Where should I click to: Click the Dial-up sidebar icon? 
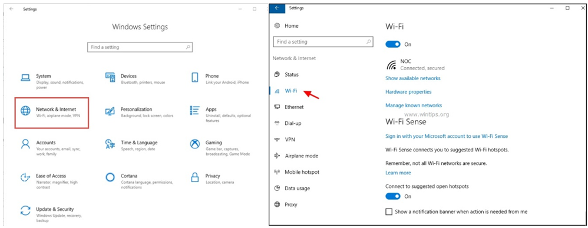(x=277, y=123)
